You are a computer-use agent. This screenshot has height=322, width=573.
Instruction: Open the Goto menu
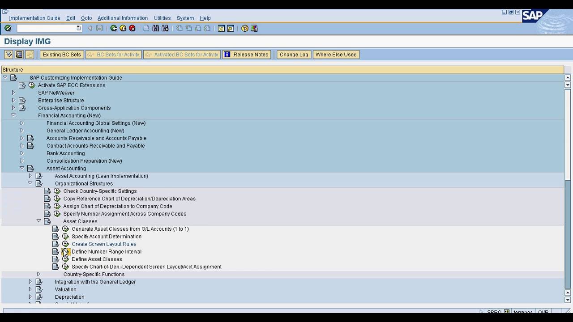(x=86, y=18)
